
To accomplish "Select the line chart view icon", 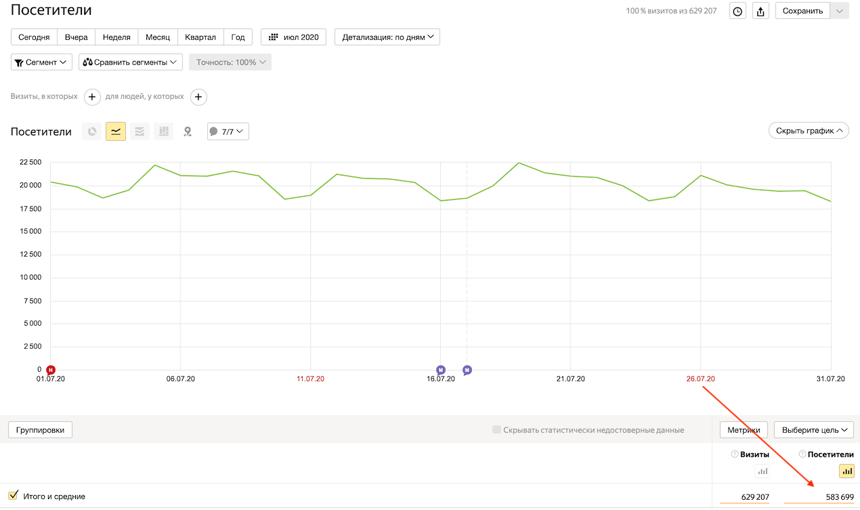I will 116,131.
